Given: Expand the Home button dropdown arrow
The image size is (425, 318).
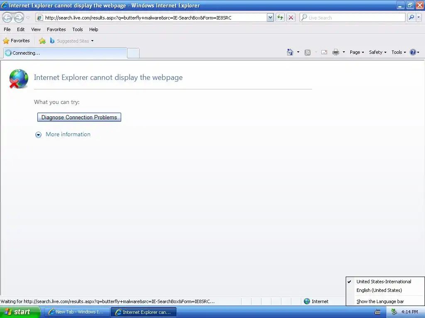Looking at the screenshot, I should click(298, 52).
